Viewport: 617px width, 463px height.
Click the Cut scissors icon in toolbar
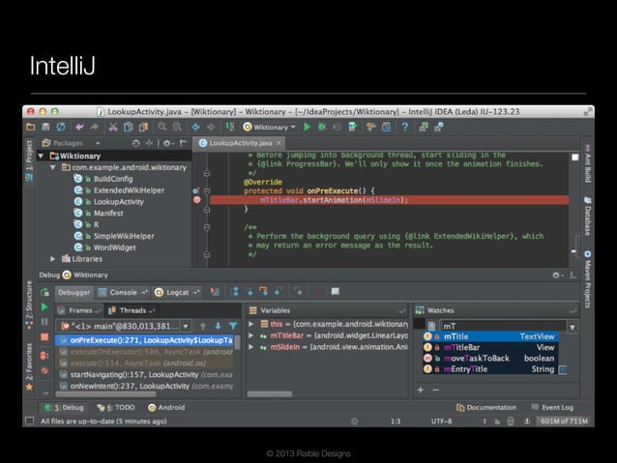click(111, 127)
